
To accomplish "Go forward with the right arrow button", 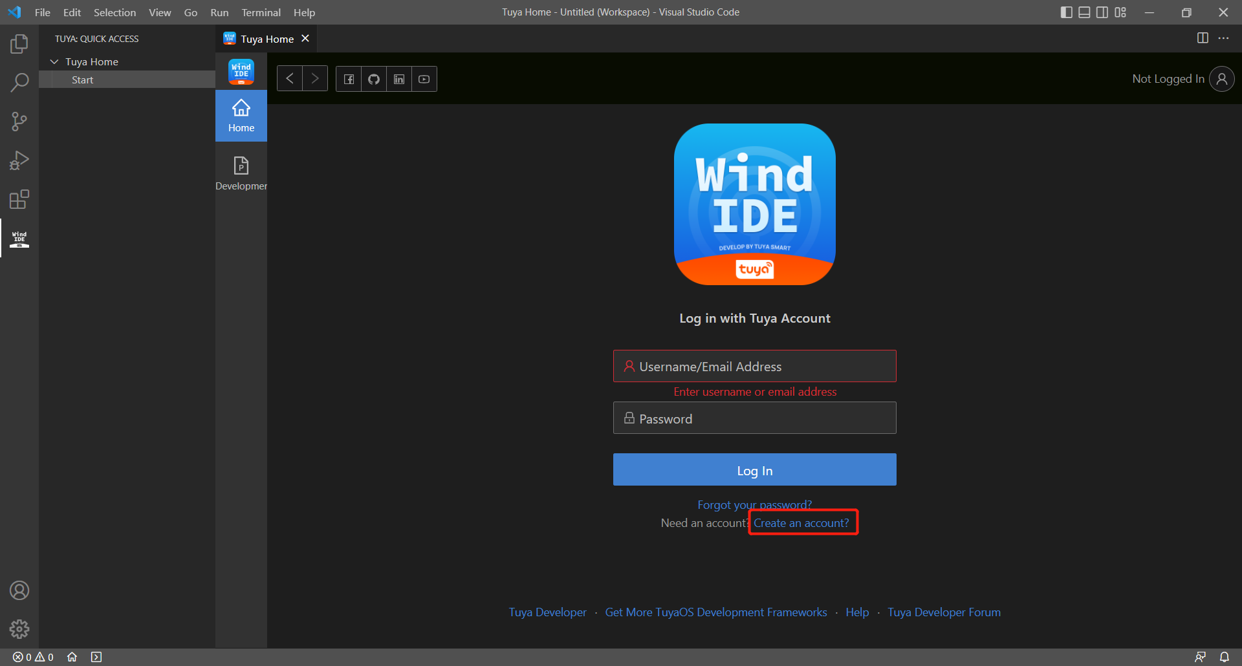I will [x=315, y=79].
